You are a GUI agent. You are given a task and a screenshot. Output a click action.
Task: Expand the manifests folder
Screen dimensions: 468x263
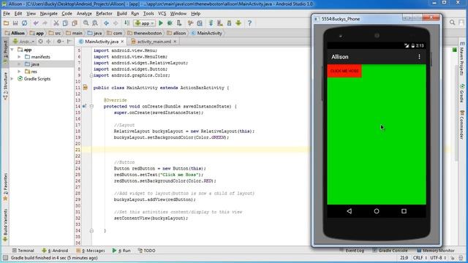click(19, 57)
